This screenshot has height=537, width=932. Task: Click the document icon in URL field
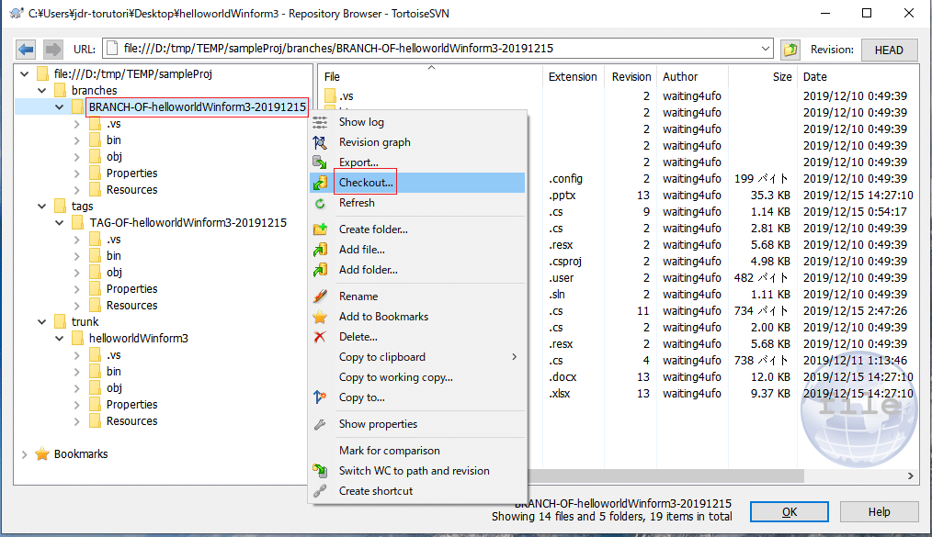[112, 49]
